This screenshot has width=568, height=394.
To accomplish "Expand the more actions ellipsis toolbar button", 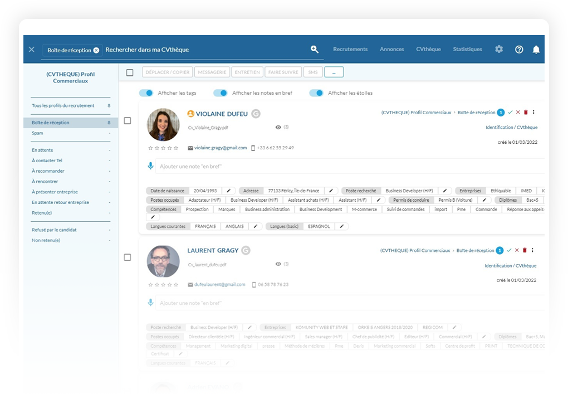I will [334, 72].
